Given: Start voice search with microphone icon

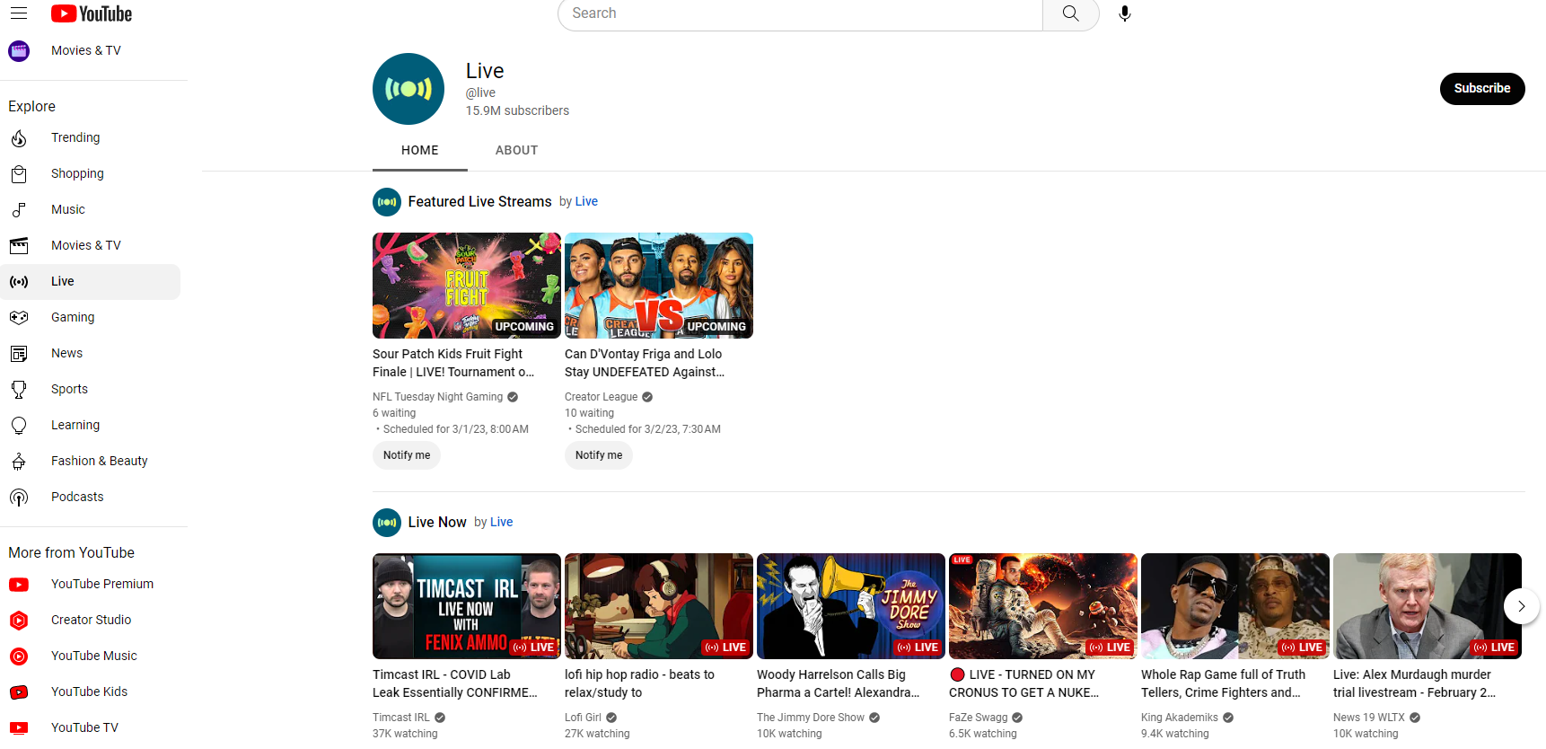Looking at the screenshot, I should point(1124,13).
